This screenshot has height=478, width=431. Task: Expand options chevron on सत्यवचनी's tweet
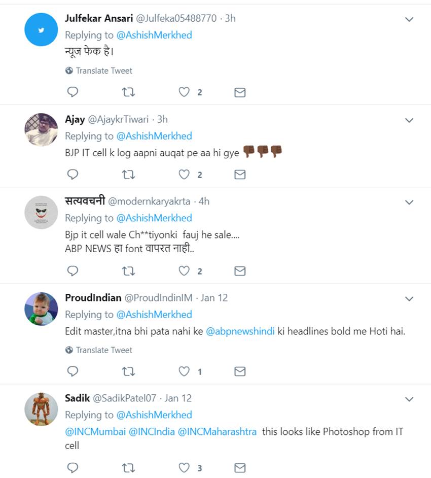[409, 202]
